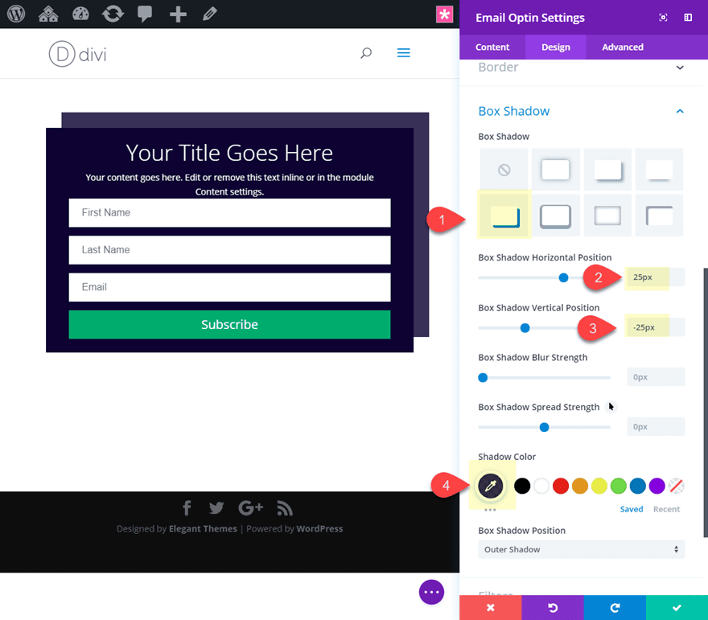The width and height of the screenshot is (708, 620).
Task: Select the Shadow Color eyedropper tool
Action: click(491, 486)
